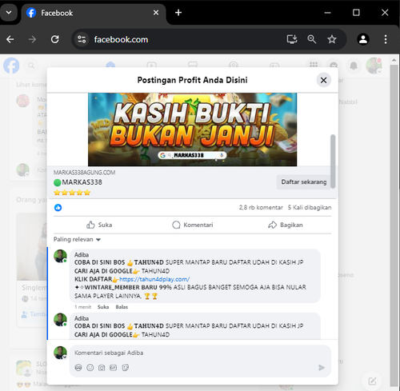Open Chrome three-dot menu

(x=386, y=39)
